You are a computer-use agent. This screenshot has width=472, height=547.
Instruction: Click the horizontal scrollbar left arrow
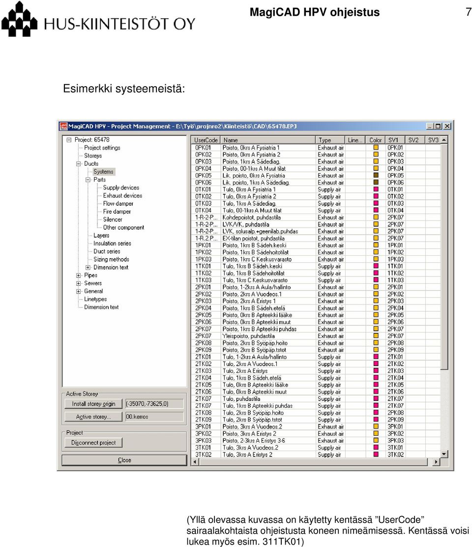[195, 462]
